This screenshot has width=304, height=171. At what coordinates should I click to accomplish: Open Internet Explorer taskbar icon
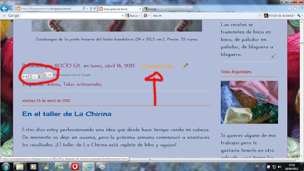pyautogui.click(x=88, y=167)
